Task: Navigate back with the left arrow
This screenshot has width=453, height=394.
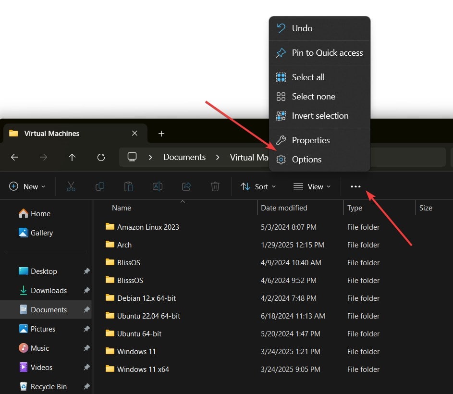Action: pos(15,157)
